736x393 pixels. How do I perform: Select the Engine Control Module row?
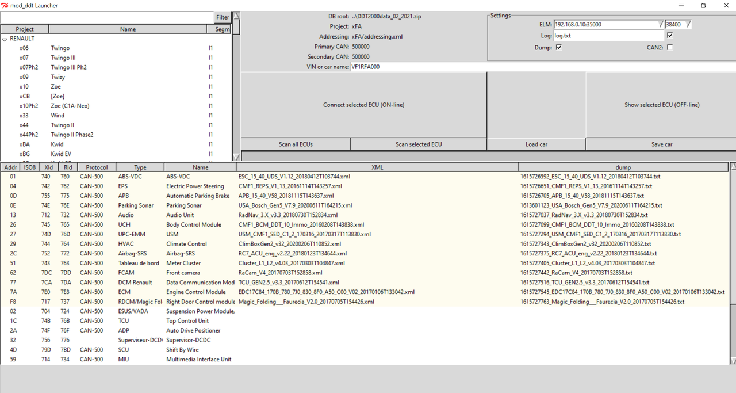point(365,292)
